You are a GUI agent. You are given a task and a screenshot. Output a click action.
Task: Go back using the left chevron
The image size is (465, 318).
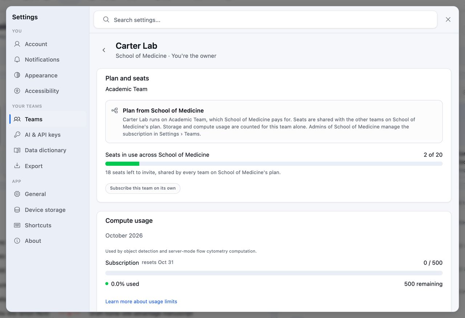pos(104,50)
